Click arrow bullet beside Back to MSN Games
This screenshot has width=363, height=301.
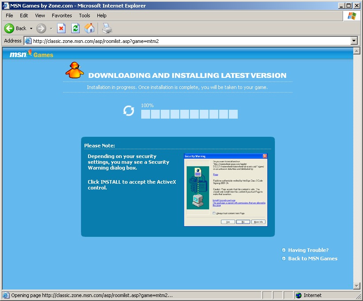click(284, 259)
